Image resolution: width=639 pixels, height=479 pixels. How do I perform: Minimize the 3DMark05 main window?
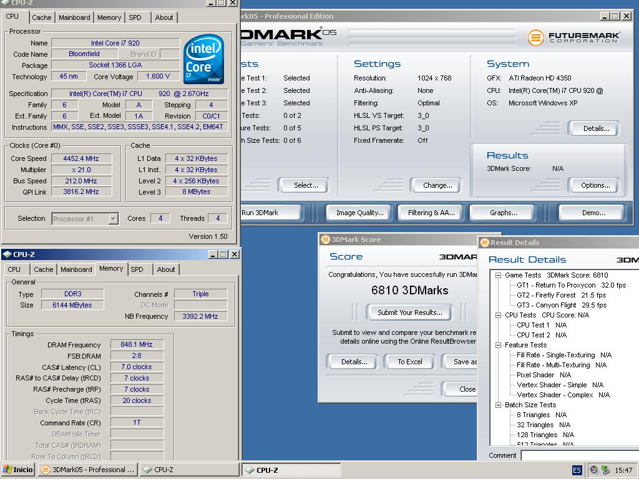[x=605, y=16]
